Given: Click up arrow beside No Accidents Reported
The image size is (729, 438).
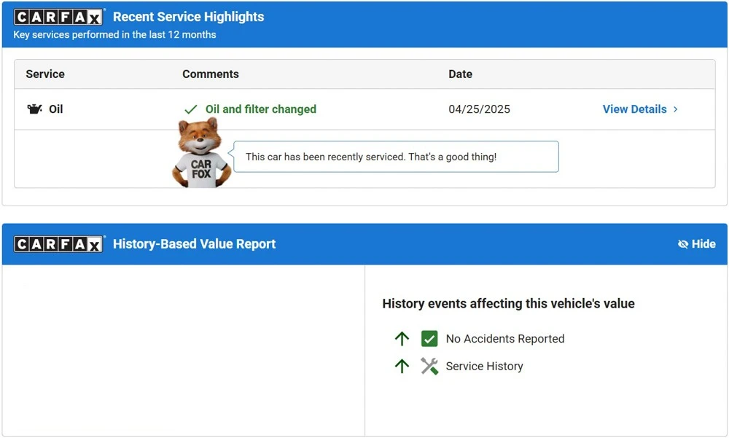Looking at the screenshot, I should click(402, 338).
